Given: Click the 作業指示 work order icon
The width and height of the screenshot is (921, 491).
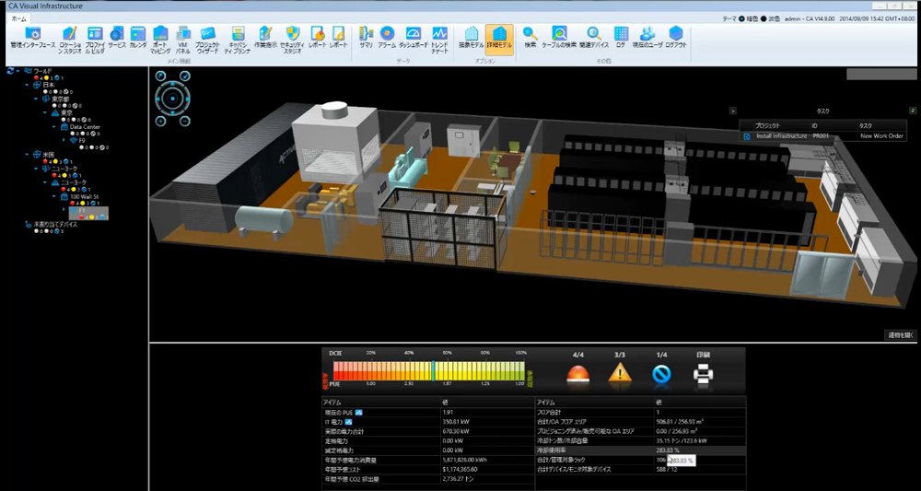Looking at the screenshot, I should click(265, 37).
